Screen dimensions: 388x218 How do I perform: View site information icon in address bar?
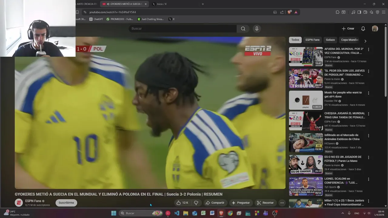(x=85, y=12)
